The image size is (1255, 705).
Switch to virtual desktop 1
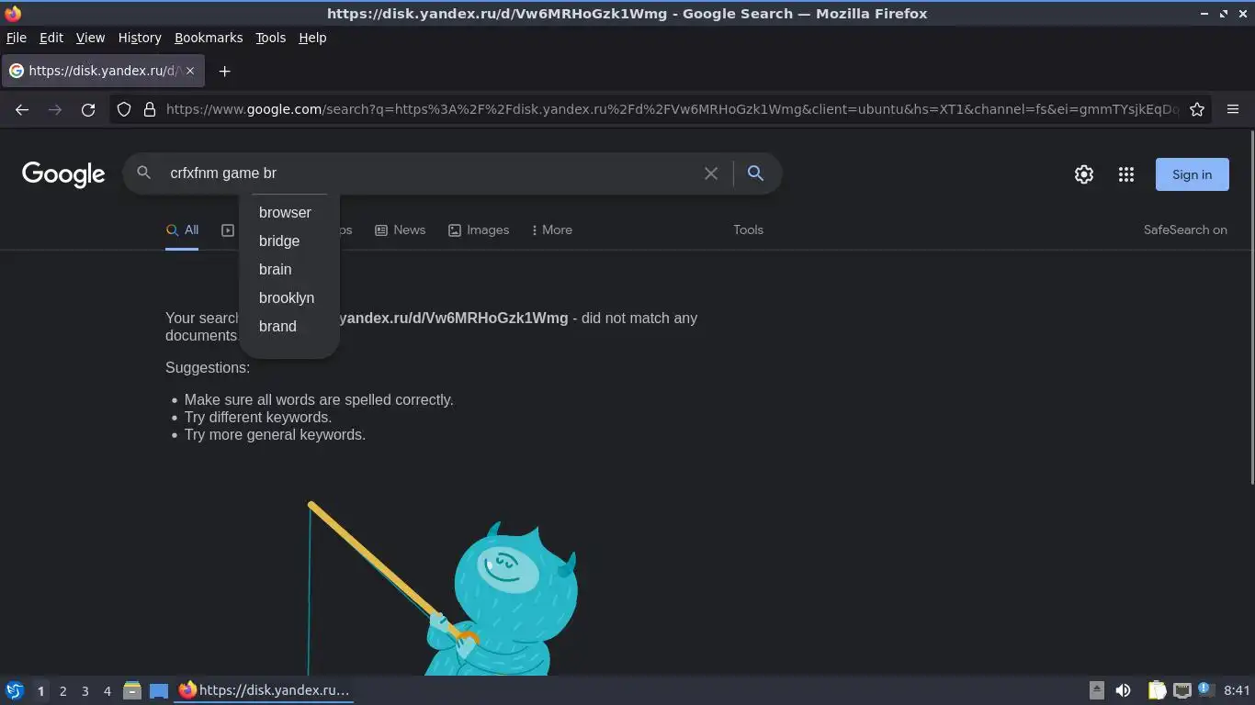point(40,690)
